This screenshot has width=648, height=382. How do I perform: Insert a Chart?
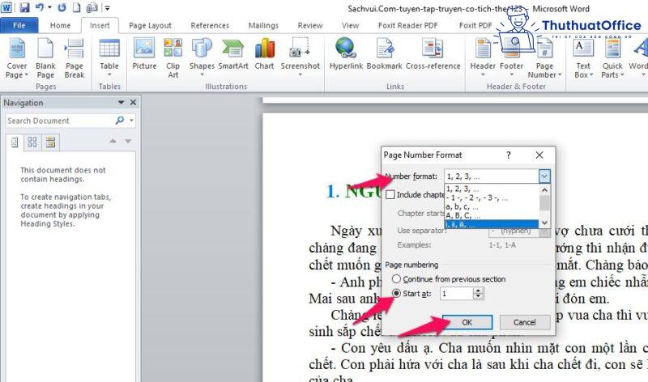click(x=265, y=53)
